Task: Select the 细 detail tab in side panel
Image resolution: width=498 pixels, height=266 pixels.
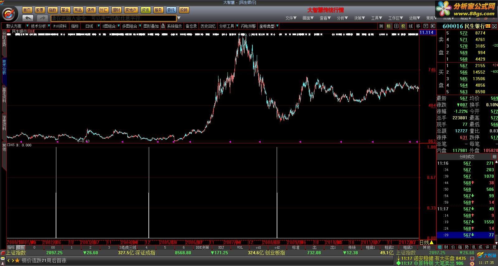Action: pyautogui.click(x=440, y=247)
